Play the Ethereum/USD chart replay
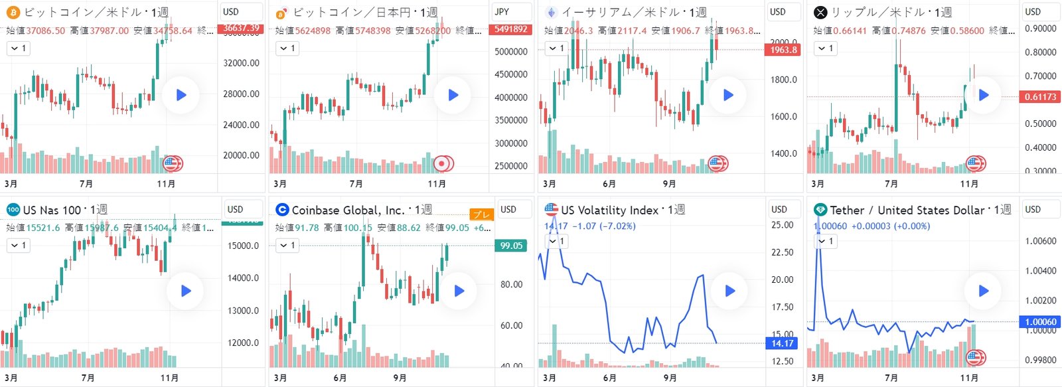This screenshot has height=387, width=1062. [728, 95]
